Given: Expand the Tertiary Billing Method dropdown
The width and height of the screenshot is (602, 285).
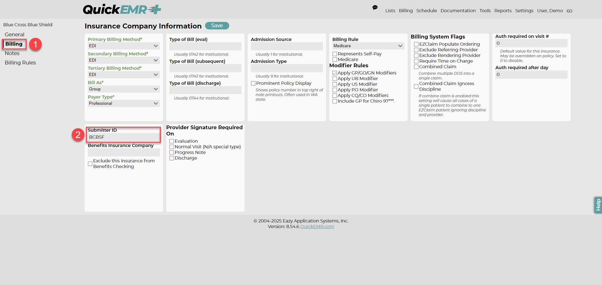Looking at the screenshot, I should click(x=124, y=75).
